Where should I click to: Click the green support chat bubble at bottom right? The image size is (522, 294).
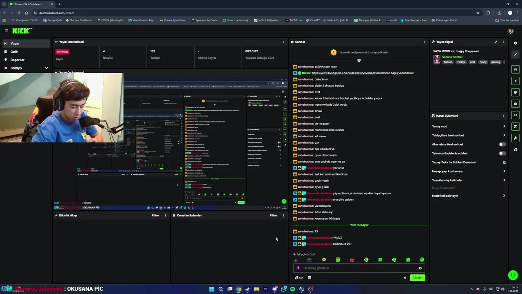tap(513, 275)
